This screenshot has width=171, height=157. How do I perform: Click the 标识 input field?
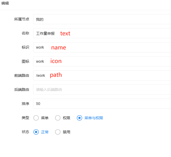click(x=102, y=47)
